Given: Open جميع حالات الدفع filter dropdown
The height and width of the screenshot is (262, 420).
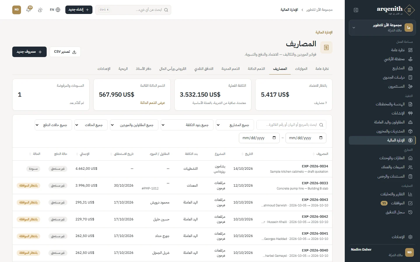Looking at the screenshot, I should pos(53,125).
